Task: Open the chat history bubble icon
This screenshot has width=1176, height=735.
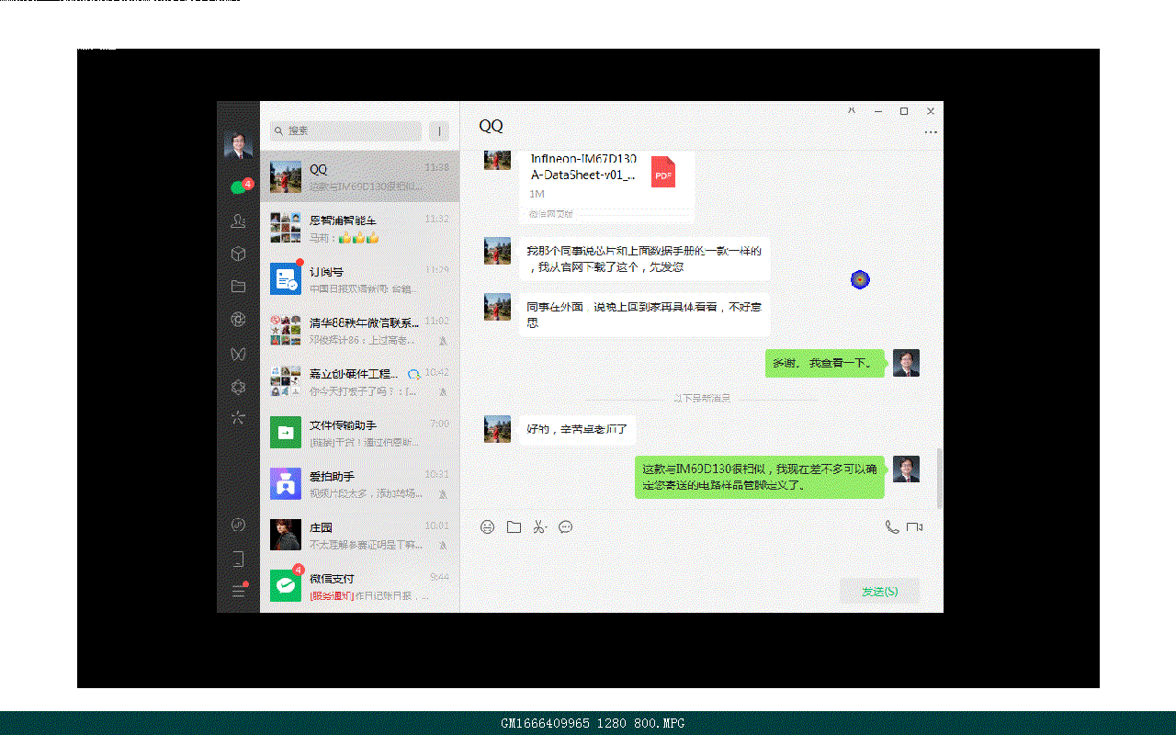Action: 566,527
